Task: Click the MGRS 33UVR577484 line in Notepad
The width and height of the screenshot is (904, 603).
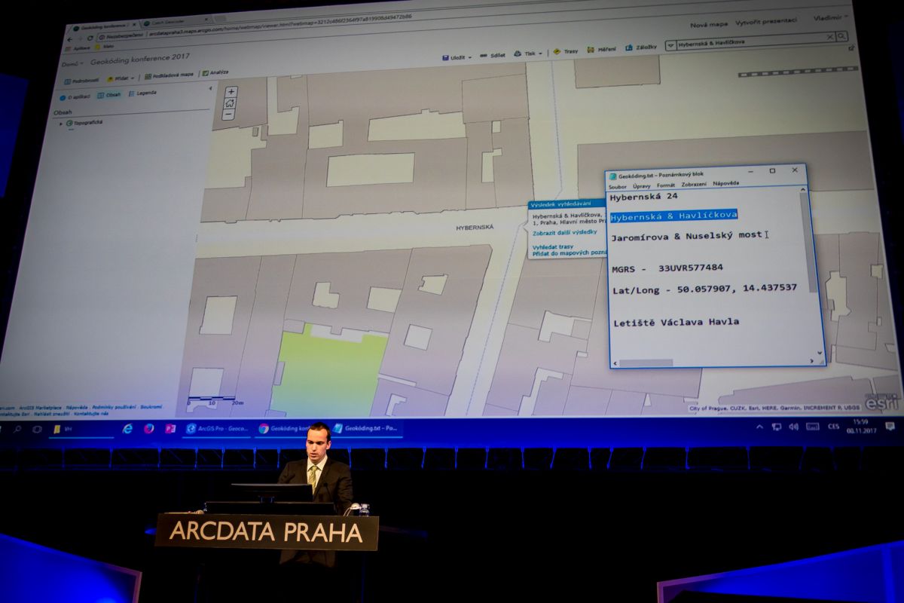Action: tap(667, 268)
